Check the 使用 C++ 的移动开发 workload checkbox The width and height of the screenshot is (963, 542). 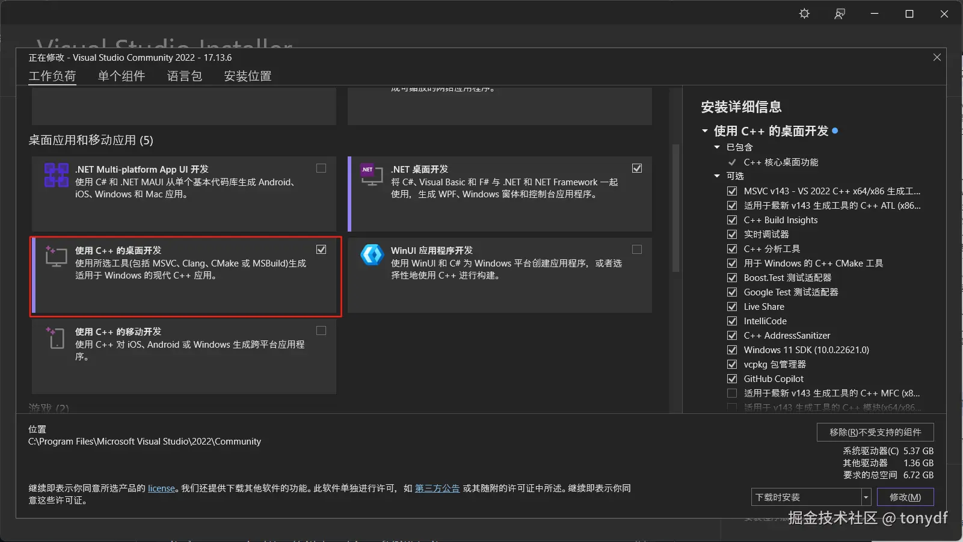321,331
